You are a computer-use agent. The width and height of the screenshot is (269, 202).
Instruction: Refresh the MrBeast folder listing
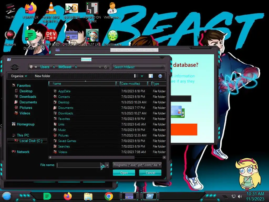(x=106, y=67)
